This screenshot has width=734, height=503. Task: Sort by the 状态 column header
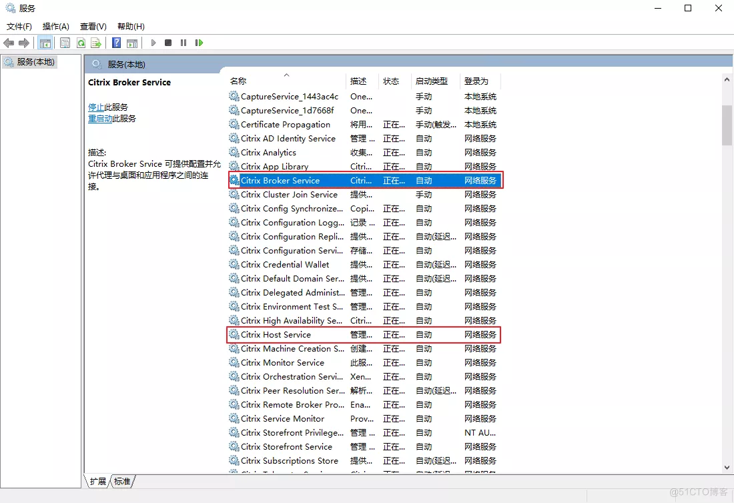pyautogui.click(x=395, y=81)
